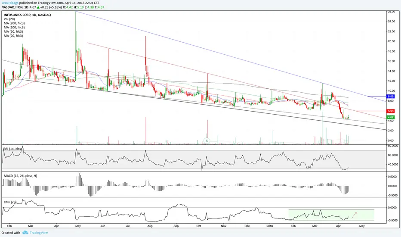The width and height of the screenshot is (401, 237).
Task: Click the 60.0000 RSI axis value
Action: click(x=392, y=155)
